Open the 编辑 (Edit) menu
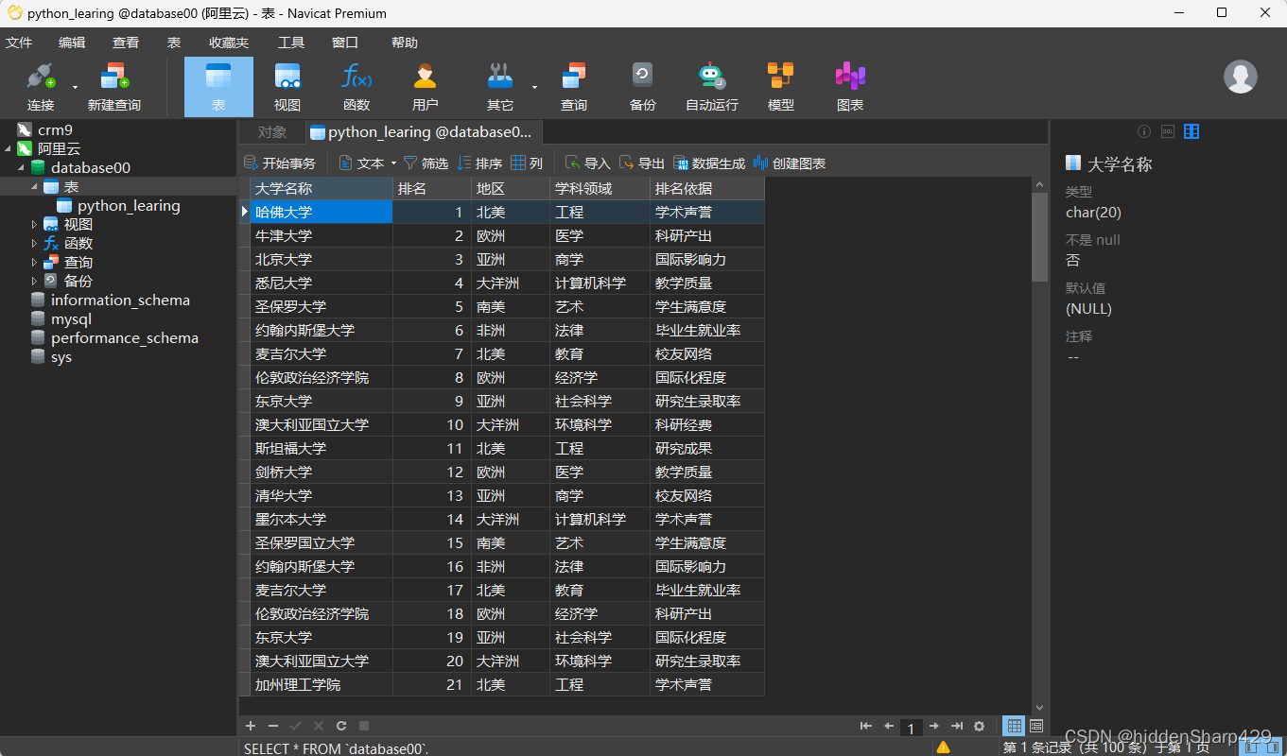Image resolution: width=1287 pixels, height=756 pixels. (72, 43)
